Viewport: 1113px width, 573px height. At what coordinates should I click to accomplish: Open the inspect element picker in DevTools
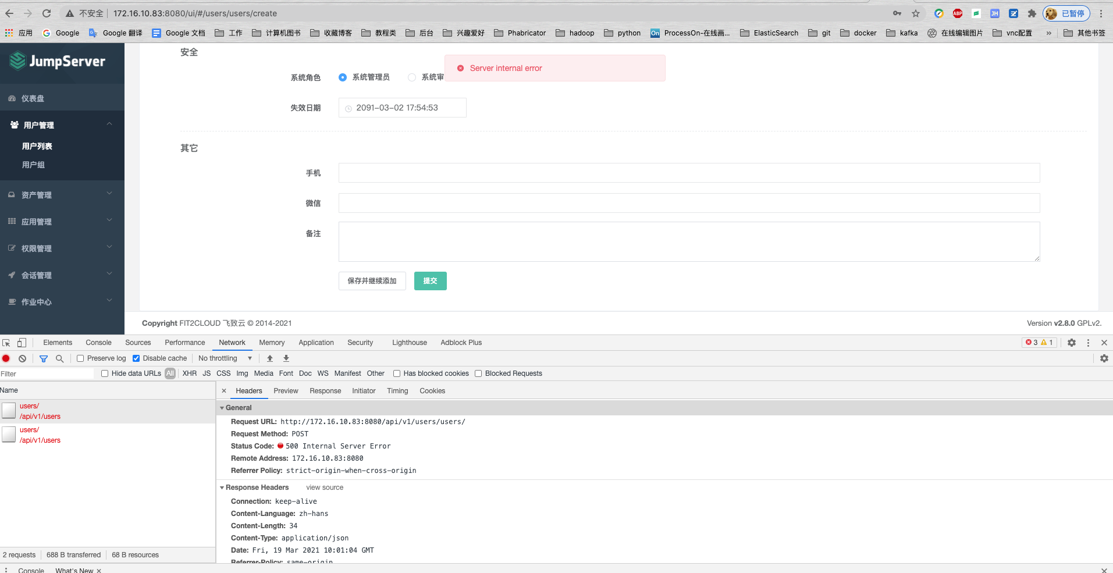pyautogui.click(x=6, y=342)
